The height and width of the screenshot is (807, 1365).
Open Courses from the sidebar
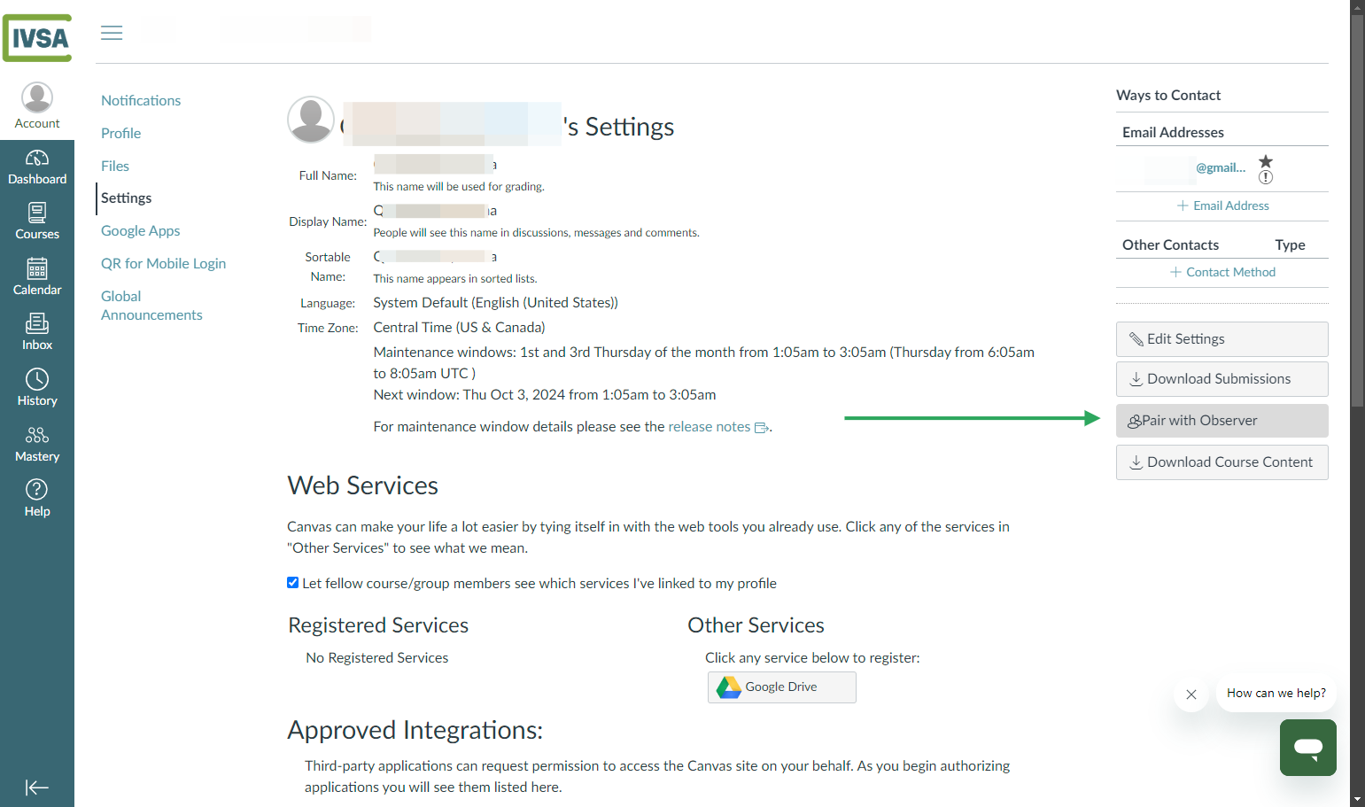pyautogui.click(x=37, y=222)
